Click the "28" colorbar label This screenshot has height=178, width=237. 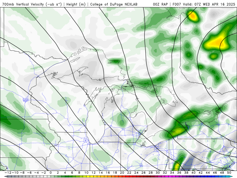click(x=150, y=173)
